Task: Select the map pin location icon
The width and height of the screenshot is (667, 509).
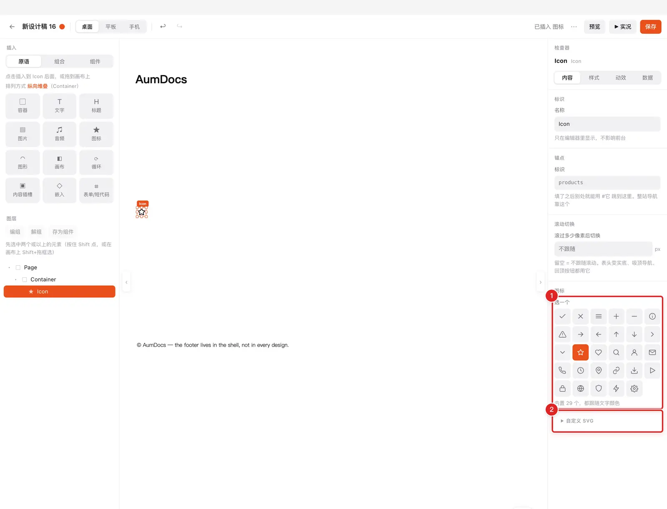Action: pyautogui.click(x=598, y=370)
